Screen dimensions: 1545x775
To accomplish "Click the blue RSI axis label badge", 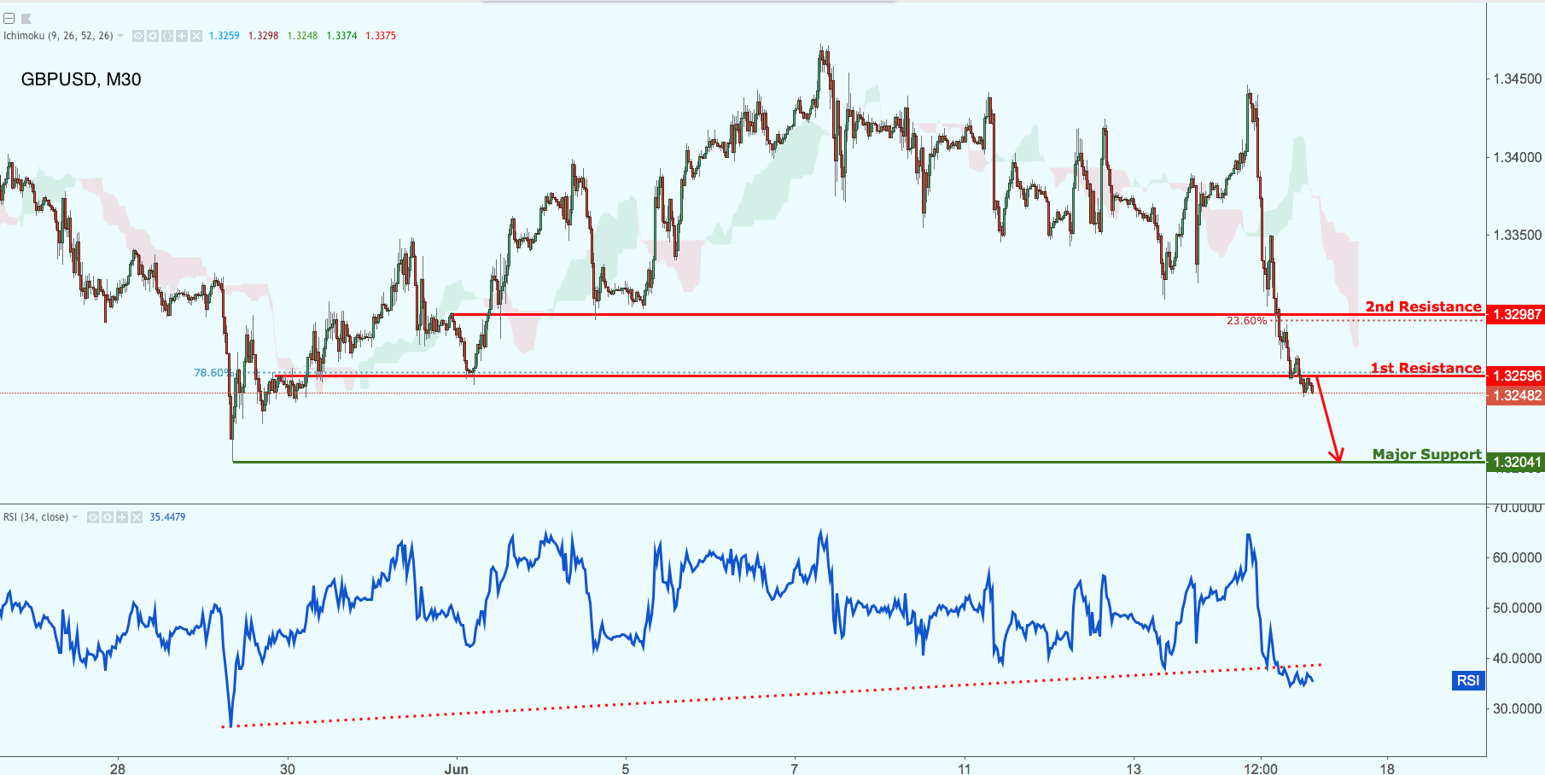I will (1468, 680).
